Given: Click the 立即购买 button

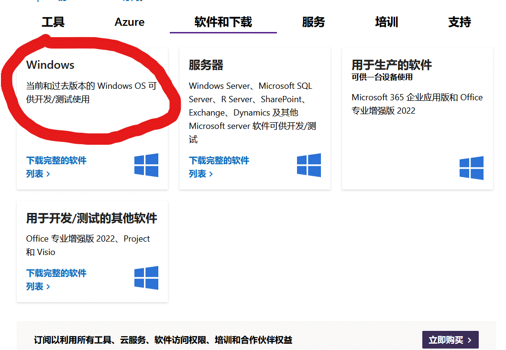Looking at the screenshot, I should point(450,339).
